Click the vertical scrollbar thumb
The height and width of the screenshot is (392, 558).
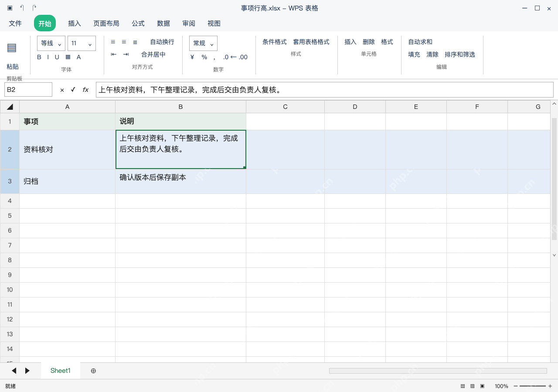coord(555,179)
